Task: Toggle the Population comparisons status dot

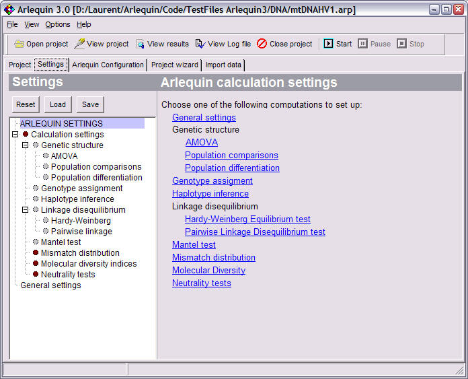Action: point(46,166)
